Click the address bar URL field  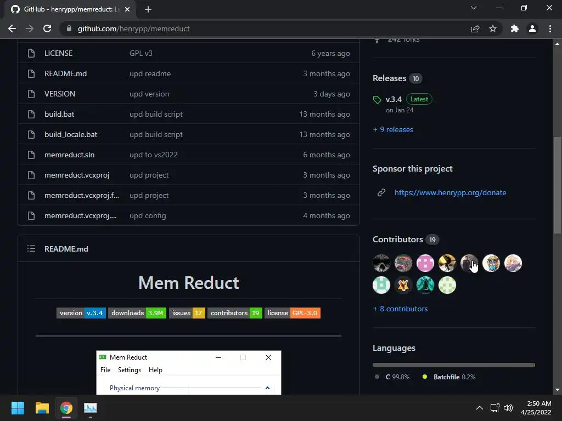pos(265,29)
